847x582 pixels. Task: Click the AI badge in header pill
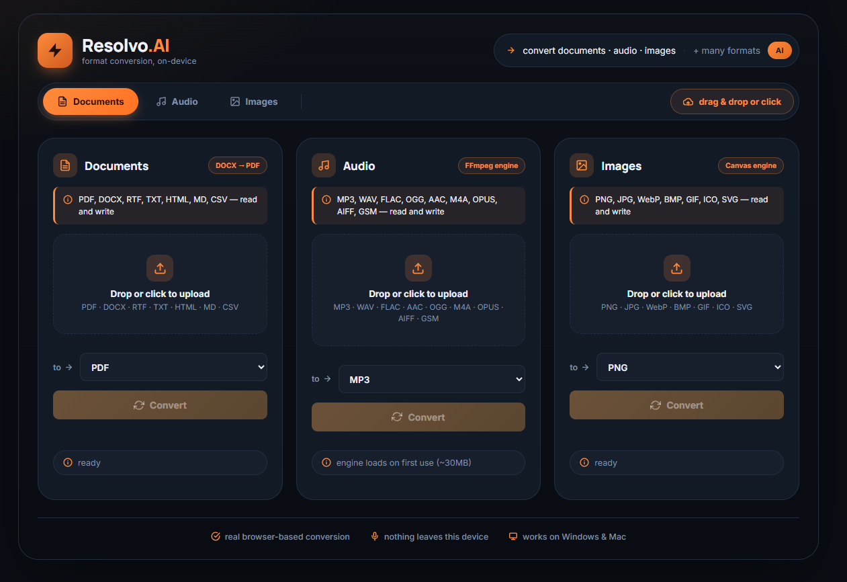(780, 50)
